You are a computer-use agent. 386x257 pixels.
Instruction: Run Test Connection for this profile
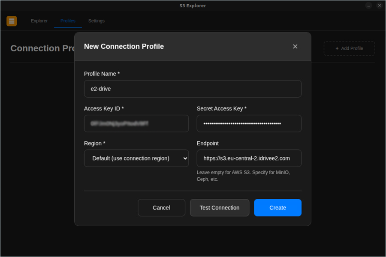[x=220, y=208]
